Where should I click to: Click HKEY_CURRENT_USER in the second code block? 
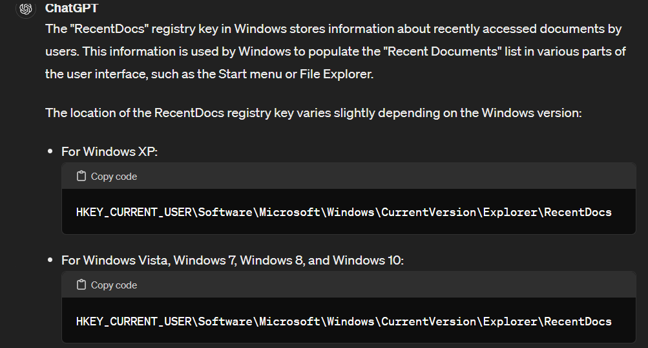click(x=133, y=321)
